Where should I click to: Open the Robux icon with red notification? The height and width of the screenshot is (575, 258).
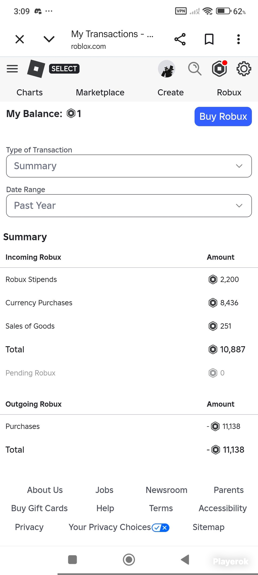(x=220, y=69)
